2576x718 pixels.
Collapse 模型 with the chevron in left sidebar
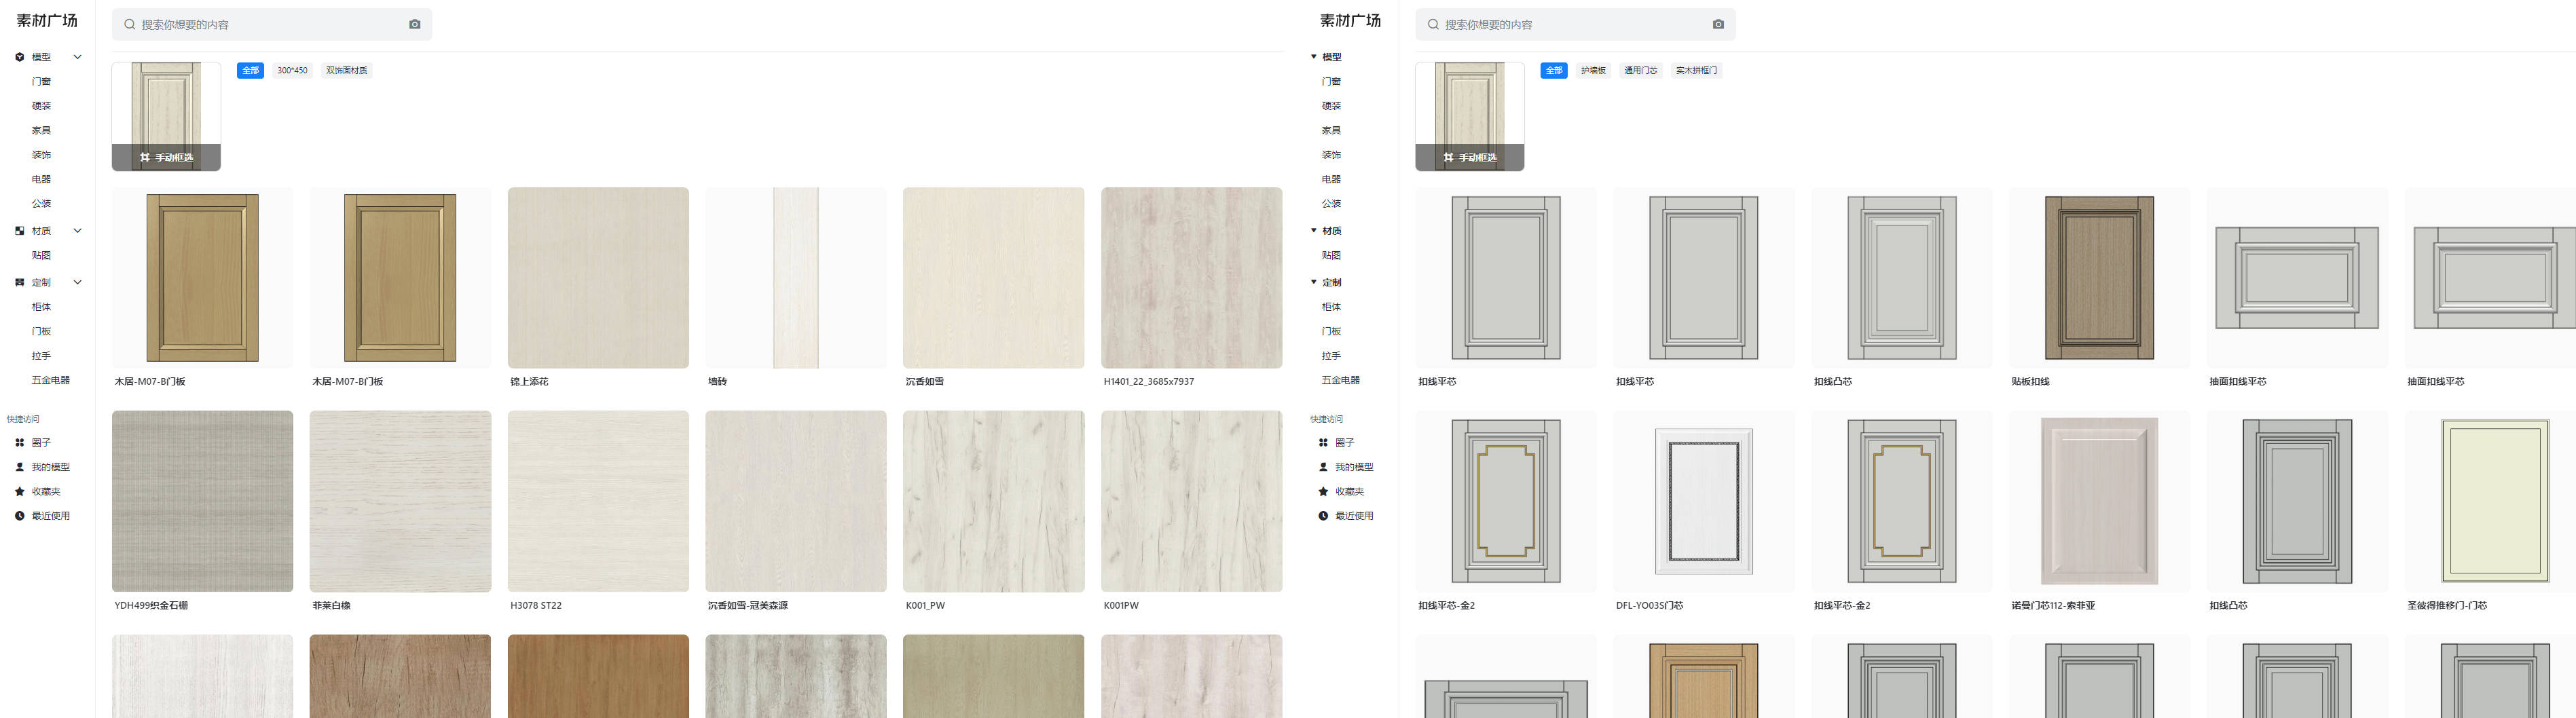(77, 57)
